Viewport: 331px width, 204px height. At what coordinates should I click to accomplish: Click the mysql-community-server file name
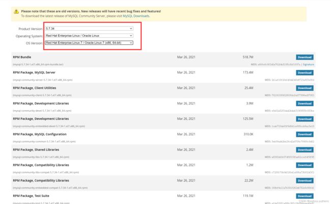point(43,80)
